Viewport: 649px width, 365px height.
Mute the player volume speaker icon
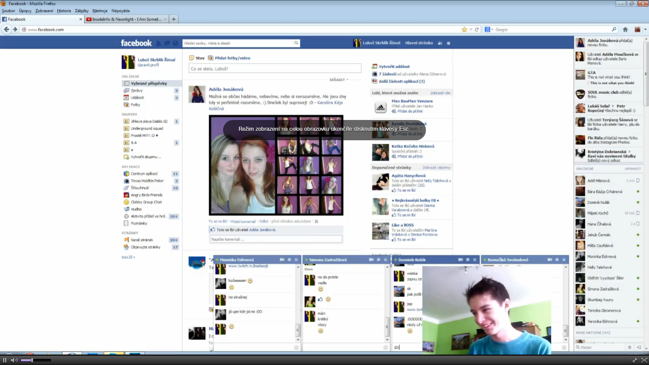click(x=14, y=360)
